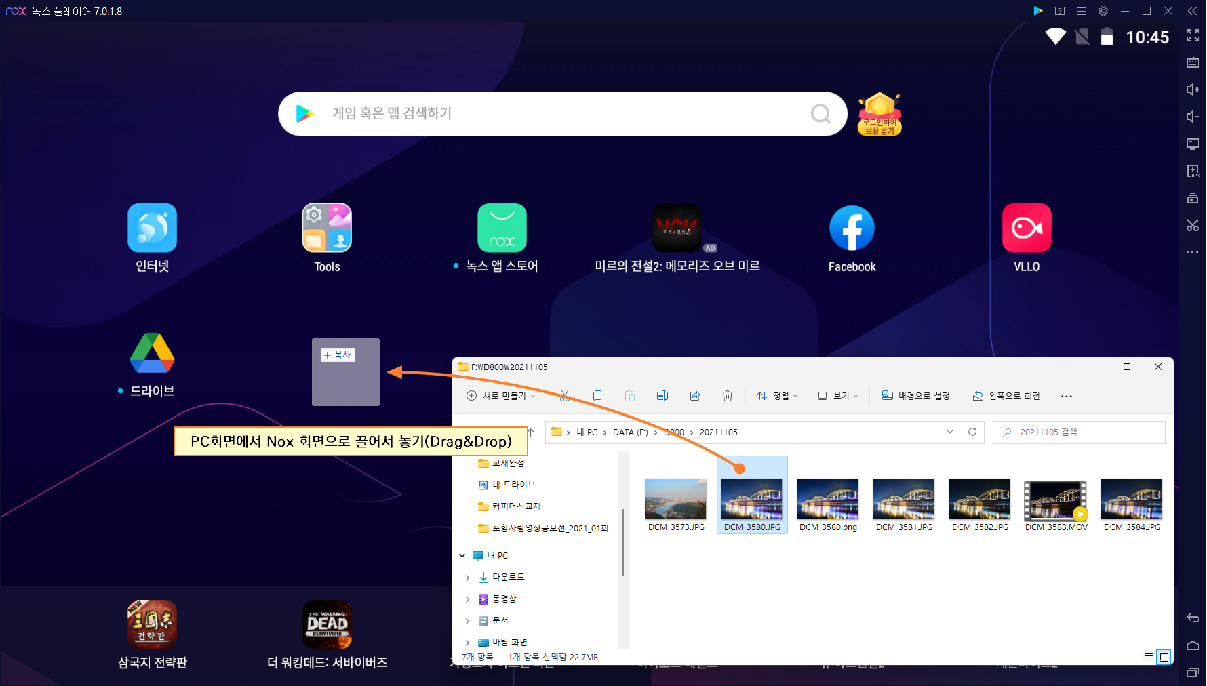Image resolution: width=1207 pixels, height=686 pixels.
Task: Click the navigation pane scrollbar
Action: [x=622, y=542]
